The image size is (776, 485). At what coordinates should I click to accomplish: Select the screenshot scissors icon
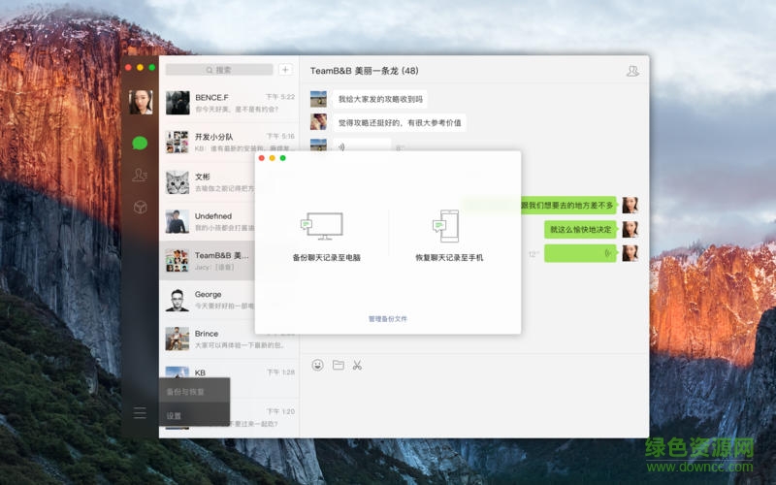click(357, 366)
